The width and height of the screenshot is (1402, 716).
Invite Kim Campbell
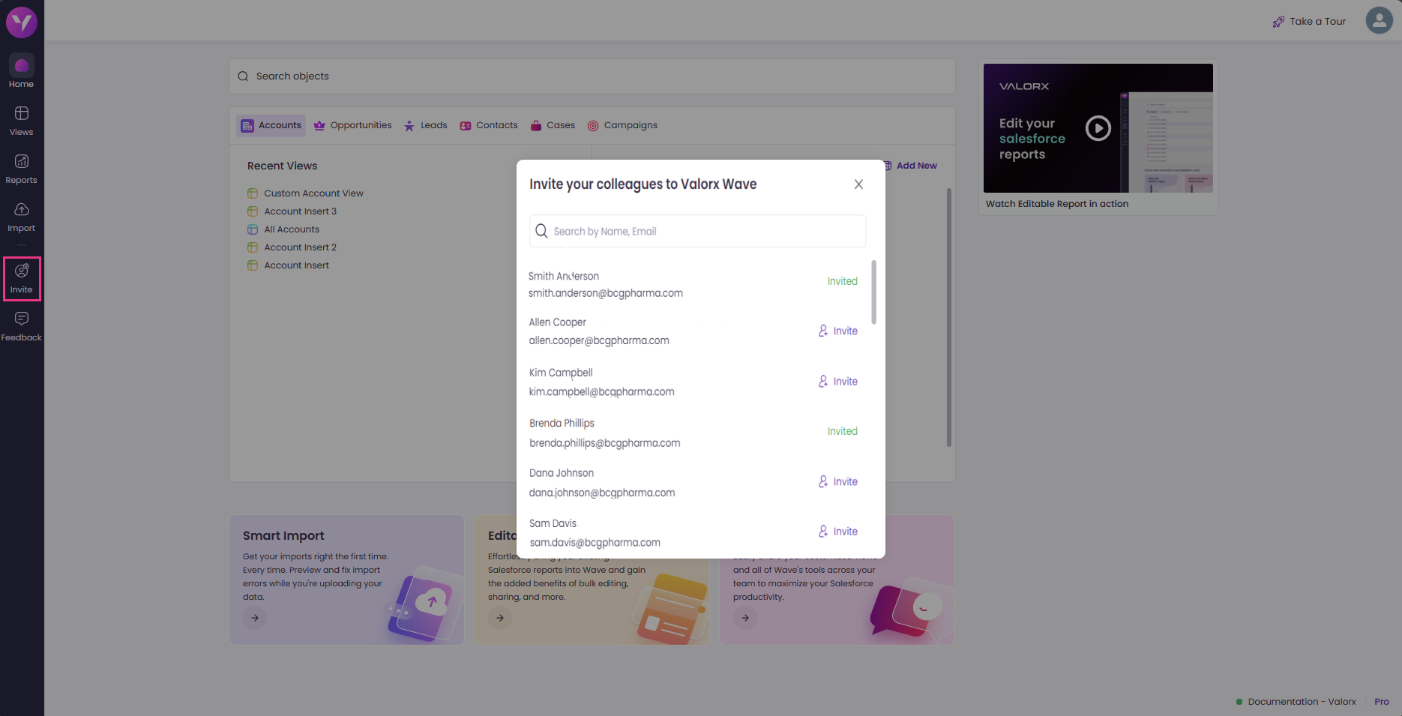pyautogui.click(x=837, y=382)
